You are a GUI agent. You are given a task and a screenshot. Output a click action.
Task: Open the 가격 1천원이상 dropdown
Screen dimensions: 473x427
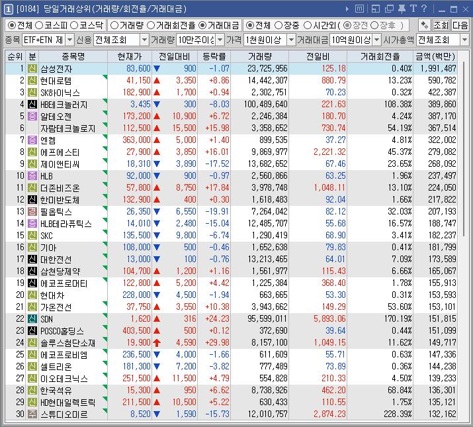[291, 40]
